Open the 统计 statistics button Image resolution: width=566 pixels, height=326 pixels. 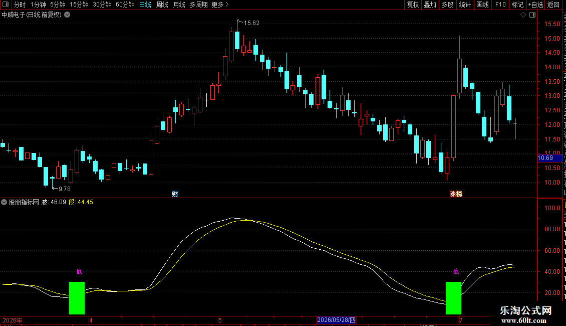click(464, 5)
